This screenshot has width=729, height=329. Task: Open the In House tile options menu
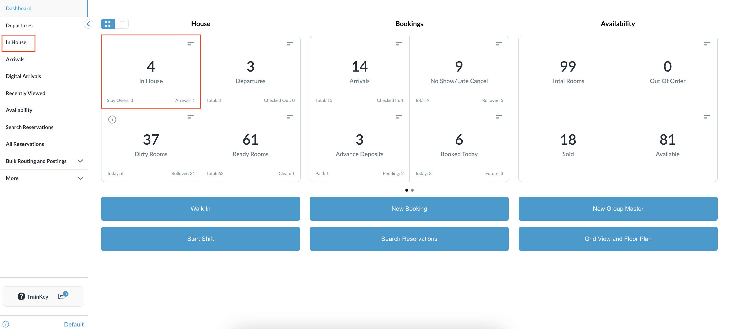point(191,43)
